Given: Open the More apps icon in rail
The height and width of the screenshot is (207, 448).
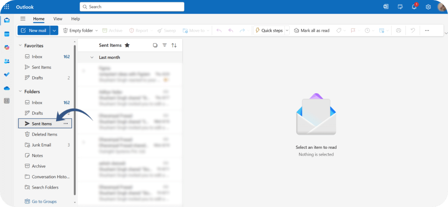Looking at the screenshot, I should pos(7,101).
